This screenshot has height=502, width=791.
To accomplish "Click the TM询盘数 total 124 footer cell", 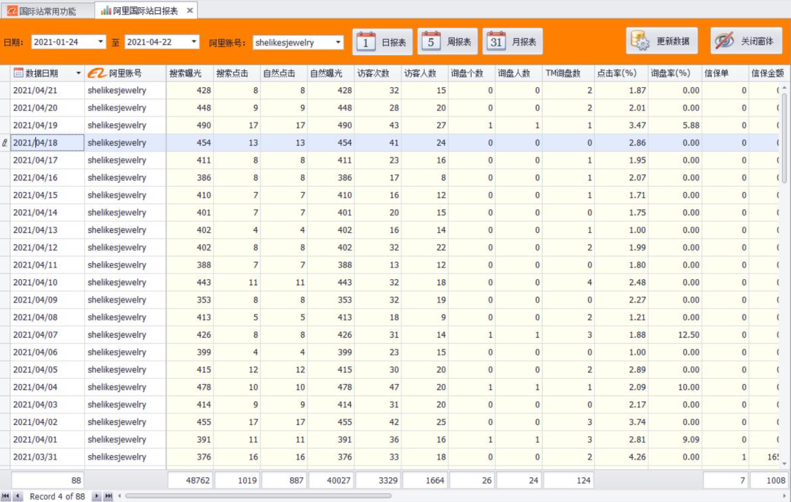I will (568, 480).
